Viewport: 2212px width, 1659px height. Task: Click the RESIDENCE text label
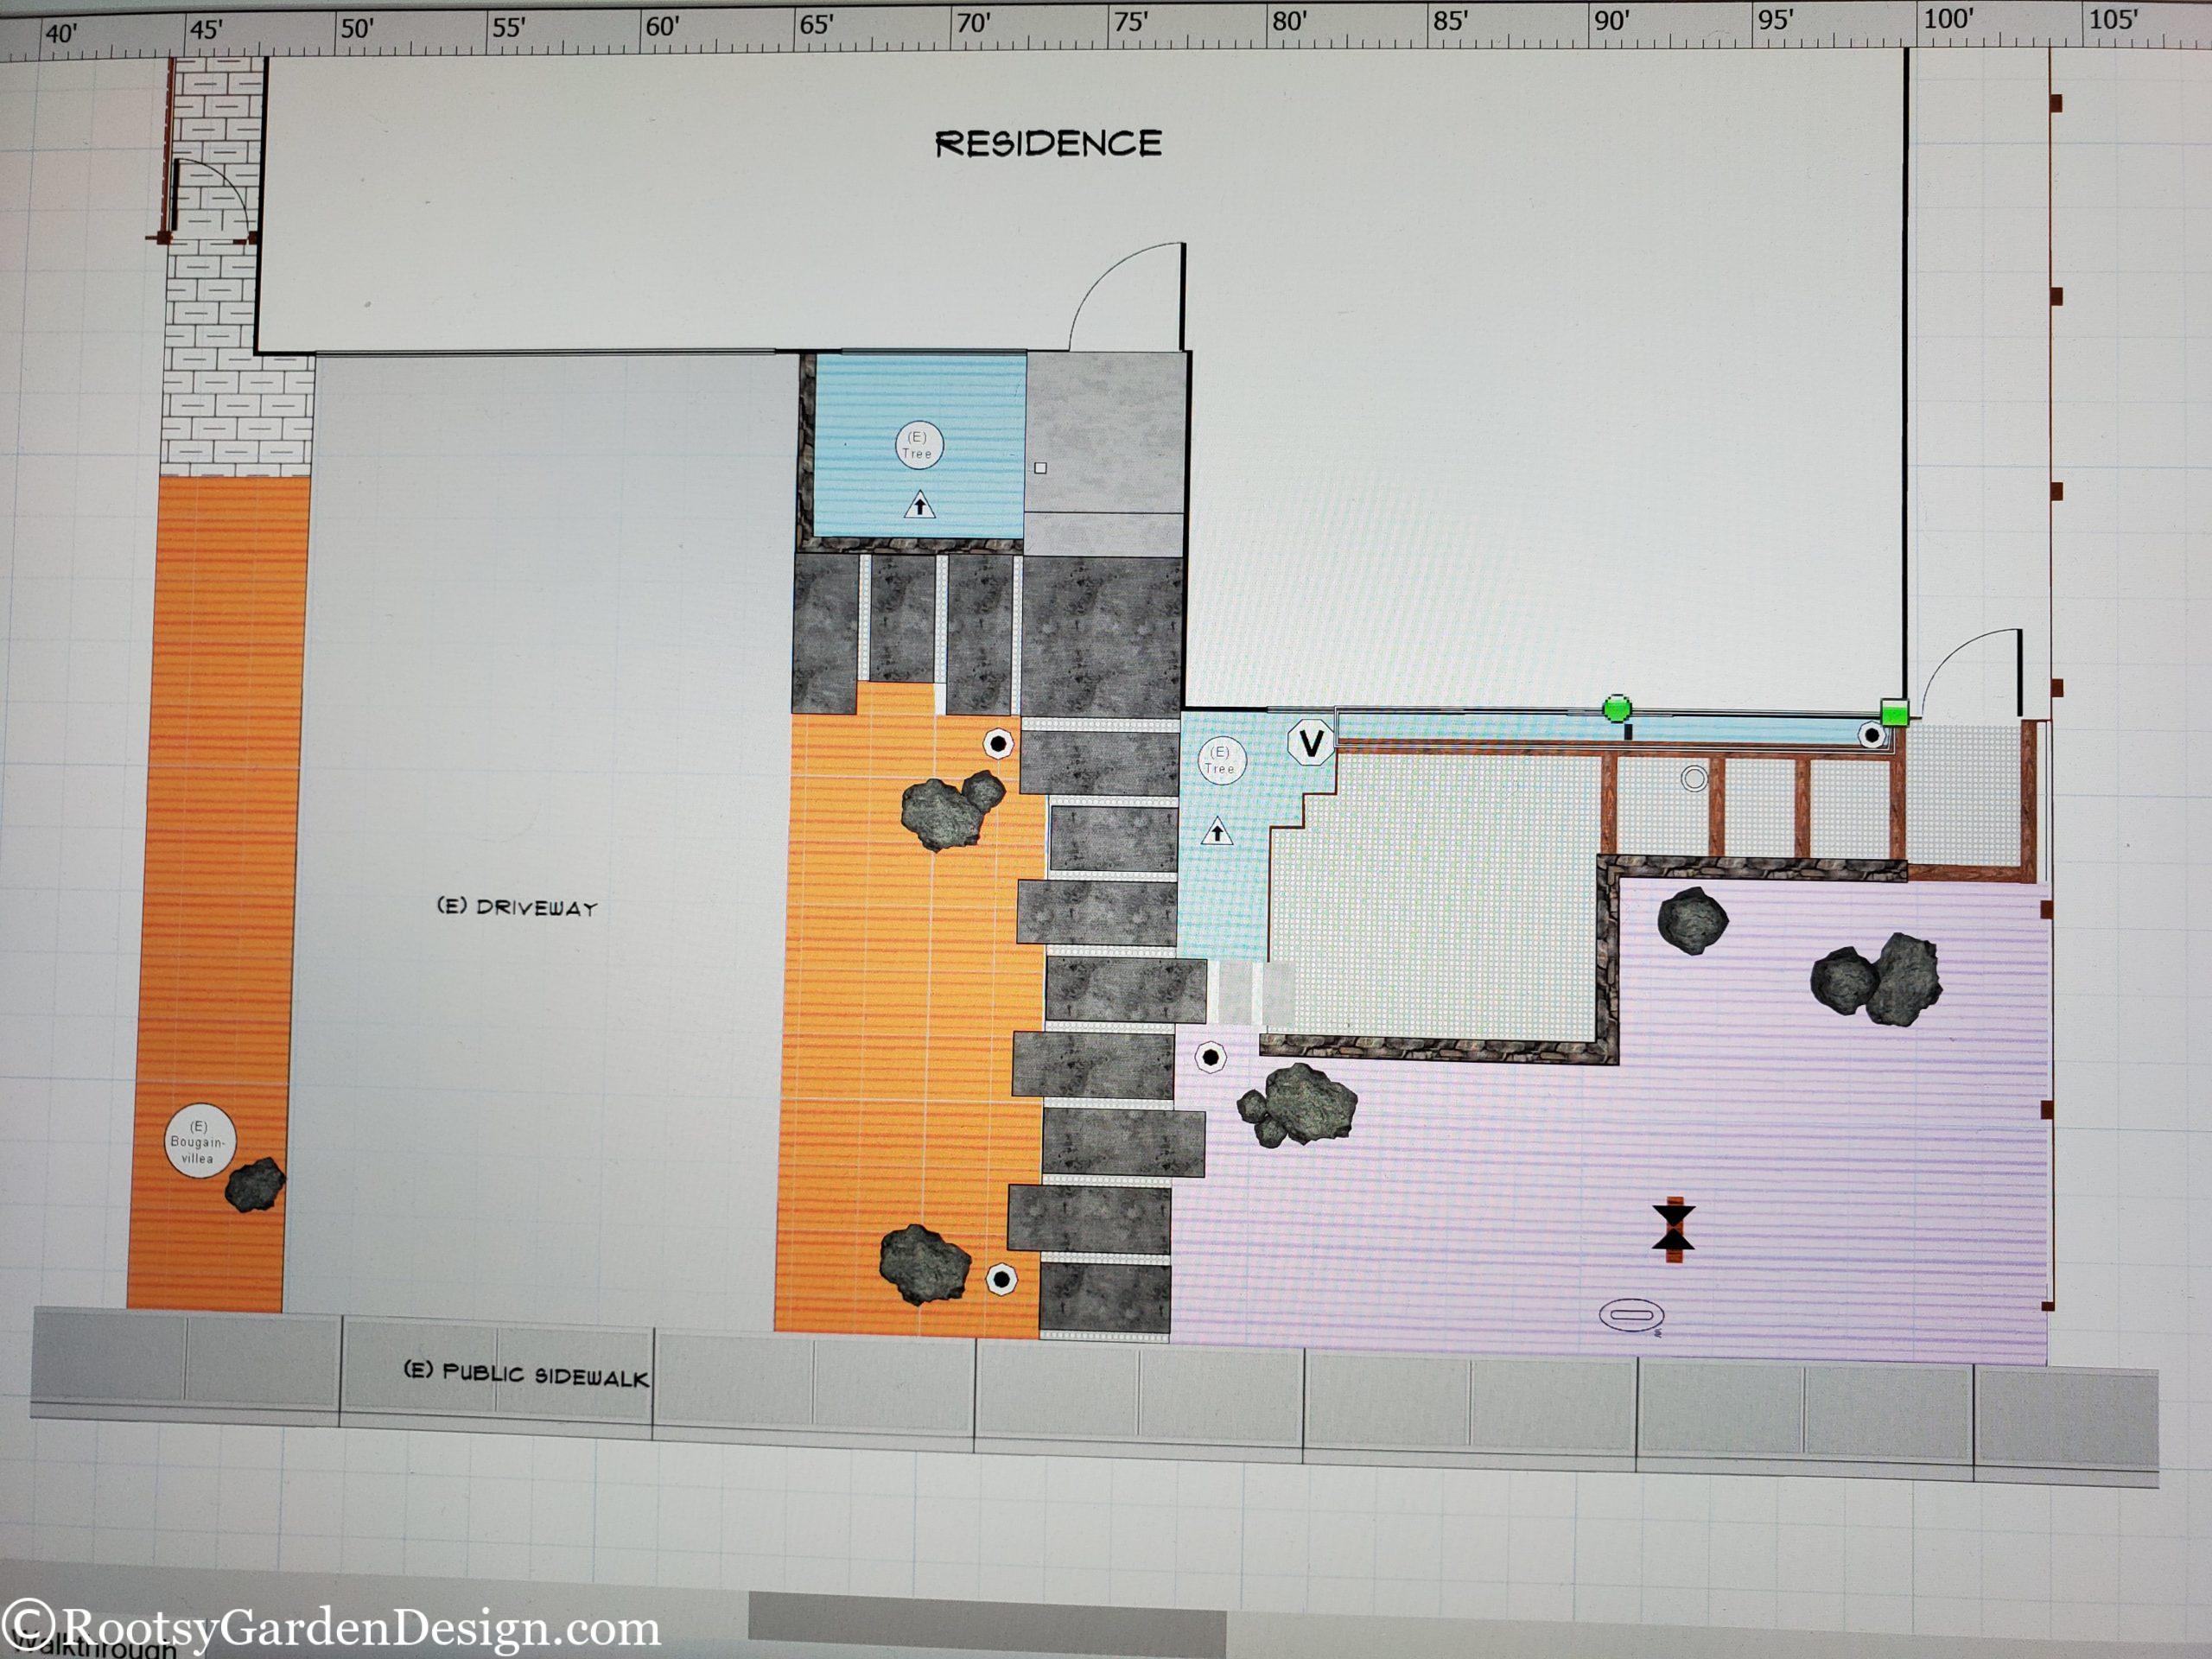coord(1048,144)
